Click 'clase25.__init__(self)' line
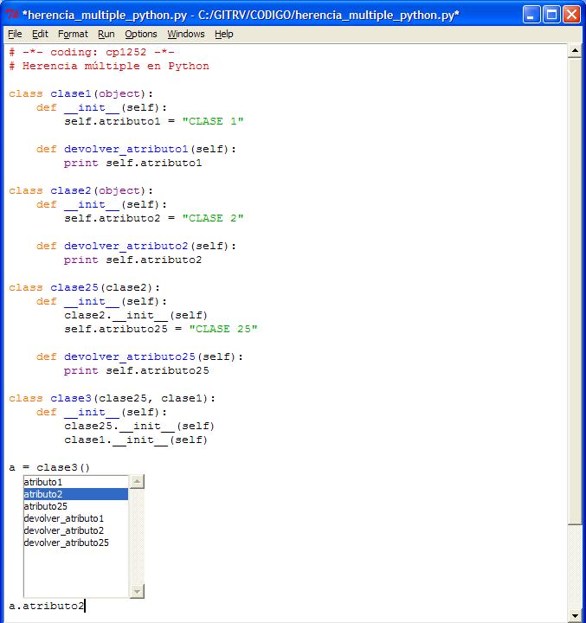Image resolution: width=586 pixels, height=623 pixels. click(x=139, y=427)
